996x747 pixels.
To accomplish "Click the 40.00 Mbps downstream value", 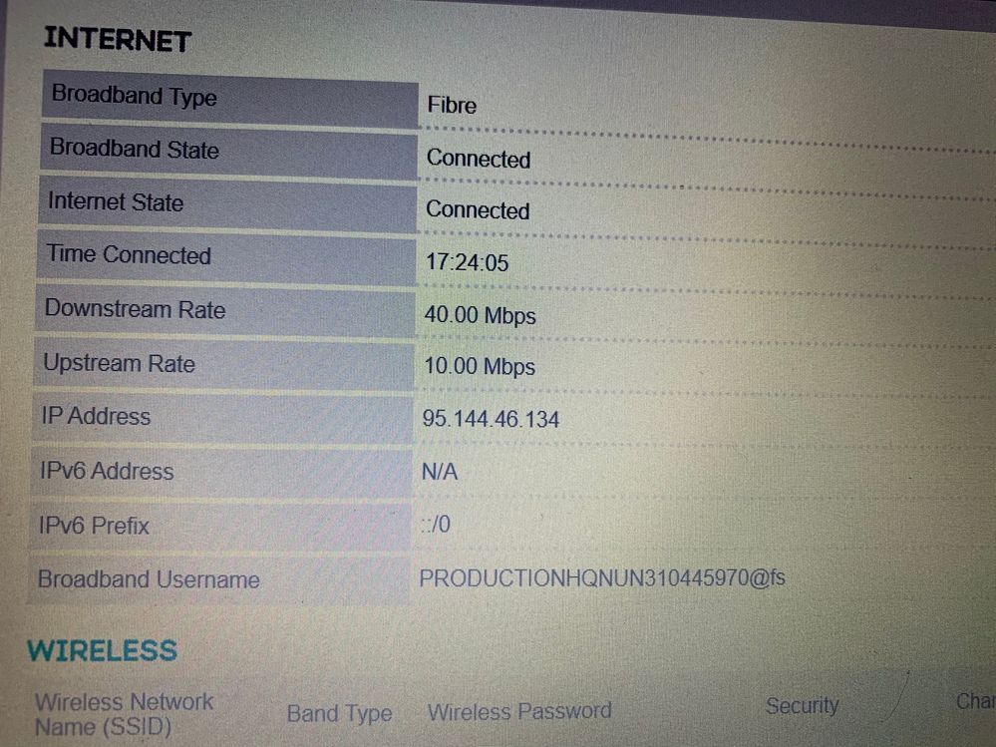I will click(480, 316).
